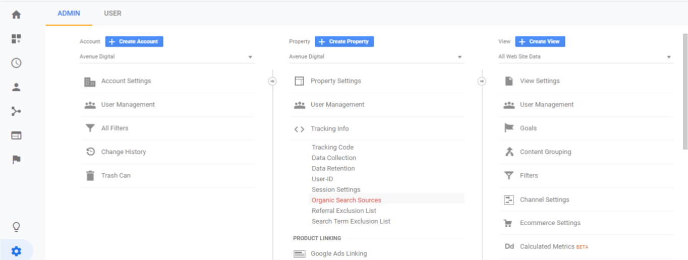The image size is (688, 260).
Task: Open Organic Search Sources link
Action: 346,200
